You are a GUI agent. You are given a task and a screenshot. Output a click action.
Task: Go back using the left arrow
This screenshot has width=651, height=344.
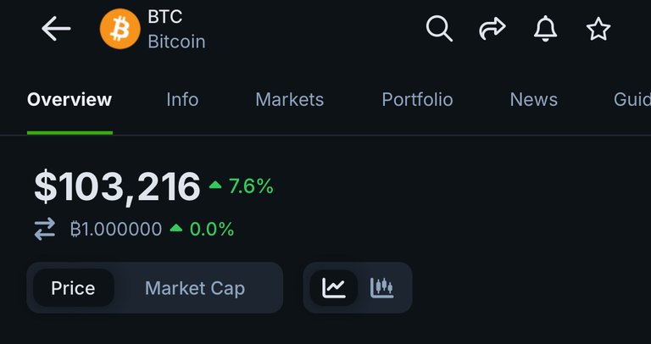(x=56, y=29)
